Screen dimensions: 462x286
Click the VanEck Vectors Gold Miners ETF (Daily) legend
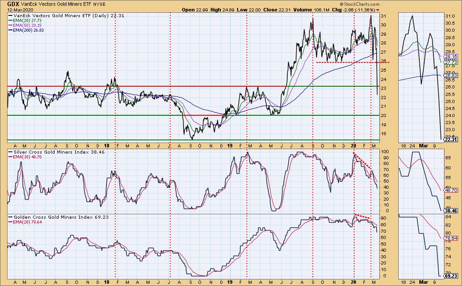(x=66, y=15)
